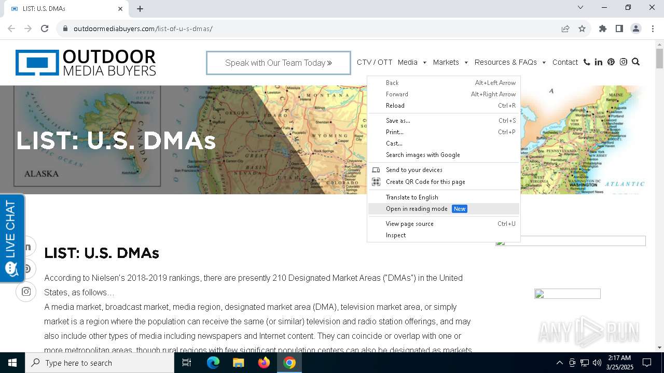Click Speak with Our Team Today button
This screenshot has height=373, width=664.
click(x=279, y=63)
